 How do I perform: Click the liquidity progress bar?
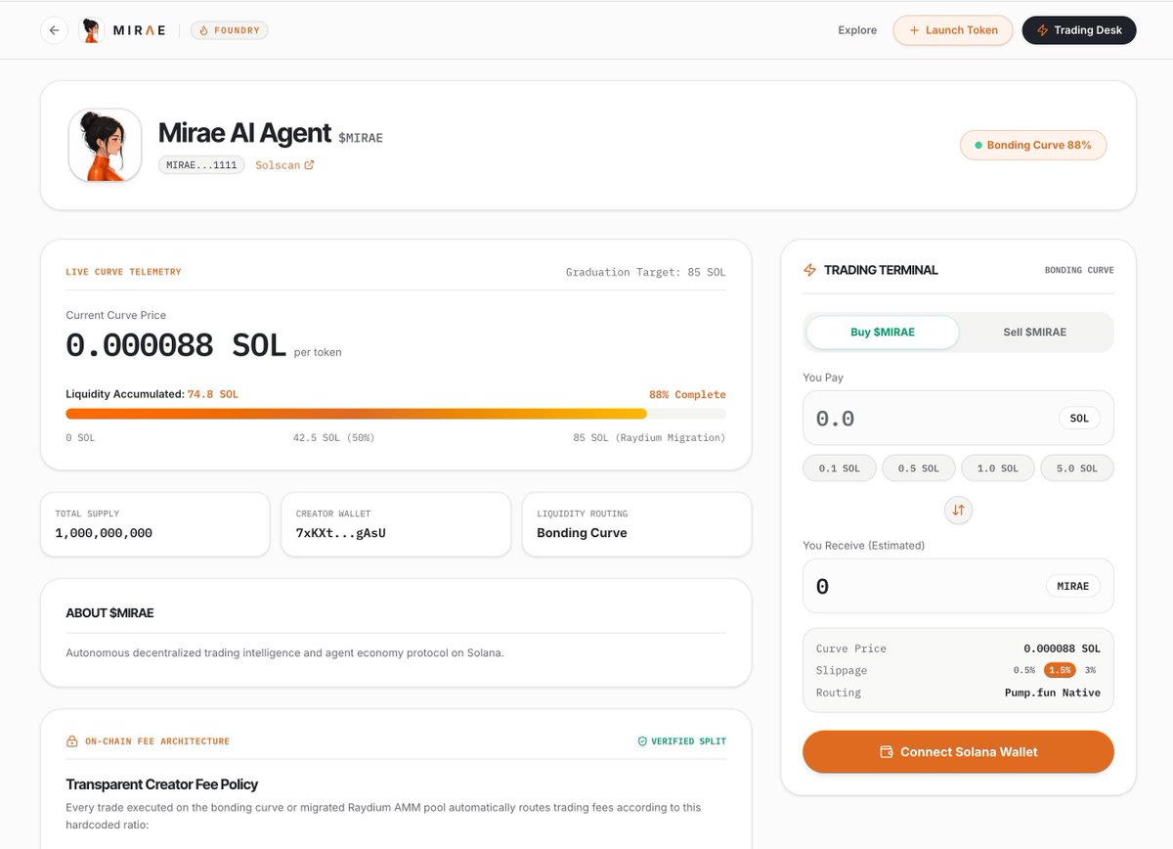pos(396,414)
